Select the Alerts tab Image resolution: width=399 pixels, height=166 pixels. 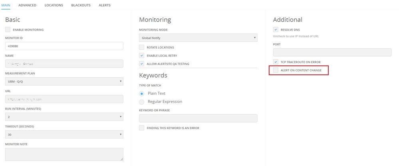click(105, 5)
